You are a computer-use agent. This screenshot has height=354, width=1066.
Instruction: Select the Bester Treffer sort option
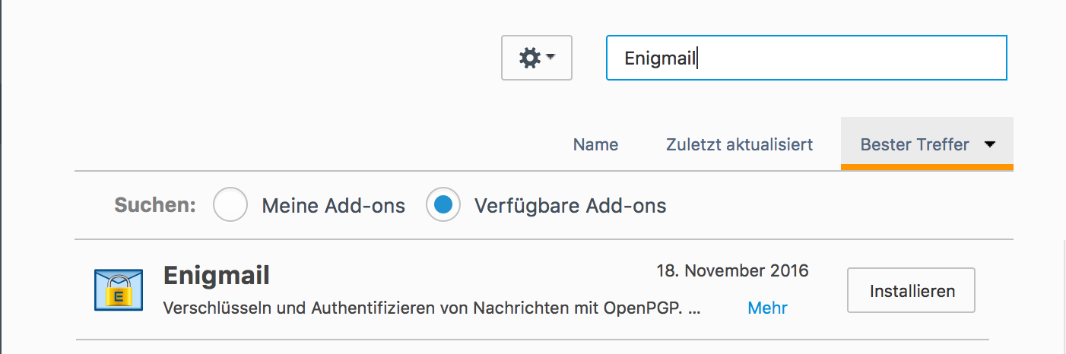pyautogui.click(x=915, y=144)
